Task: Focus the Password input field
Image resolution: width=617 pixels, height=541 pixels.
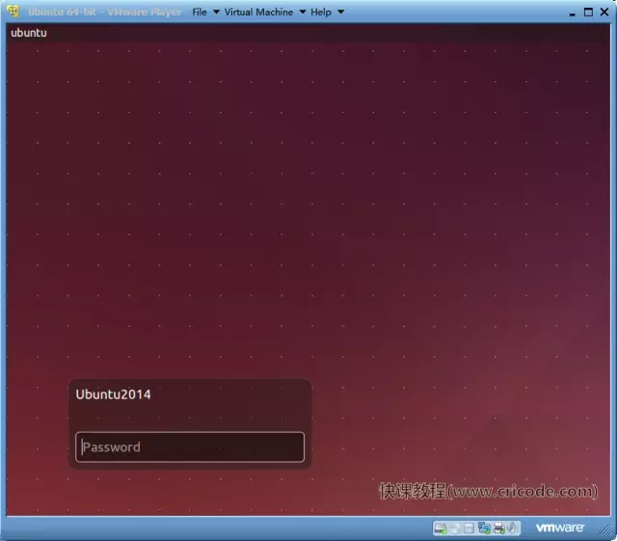Action: pos(190,446)
